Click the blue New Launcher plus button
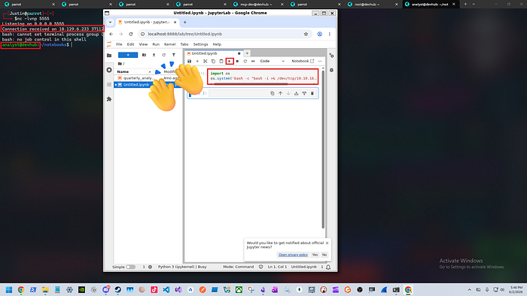 (x=128, y=55)
